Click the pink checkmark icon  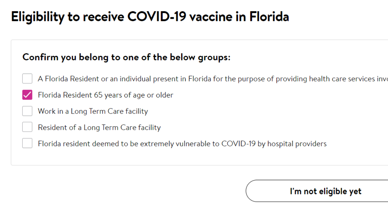[x=27, y=95]
